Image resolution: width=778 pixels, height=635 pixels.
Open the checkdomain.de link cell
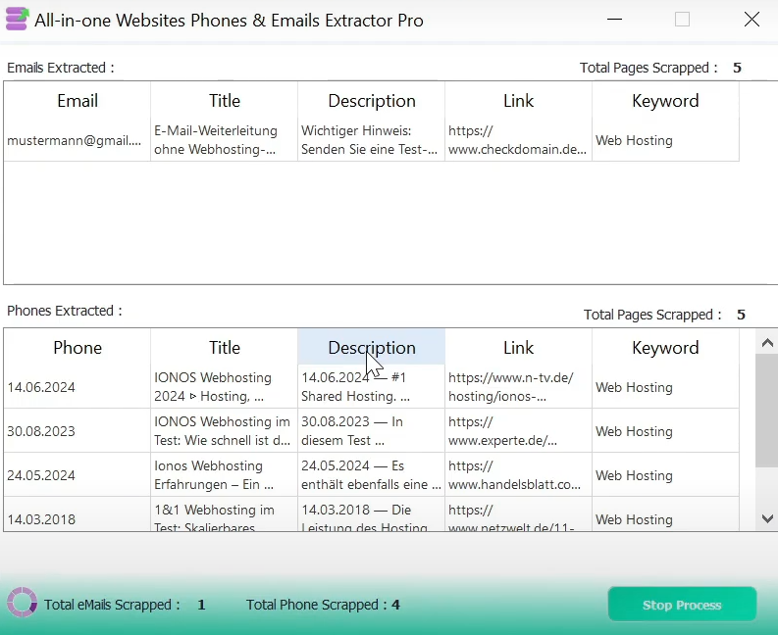point(517,140)
